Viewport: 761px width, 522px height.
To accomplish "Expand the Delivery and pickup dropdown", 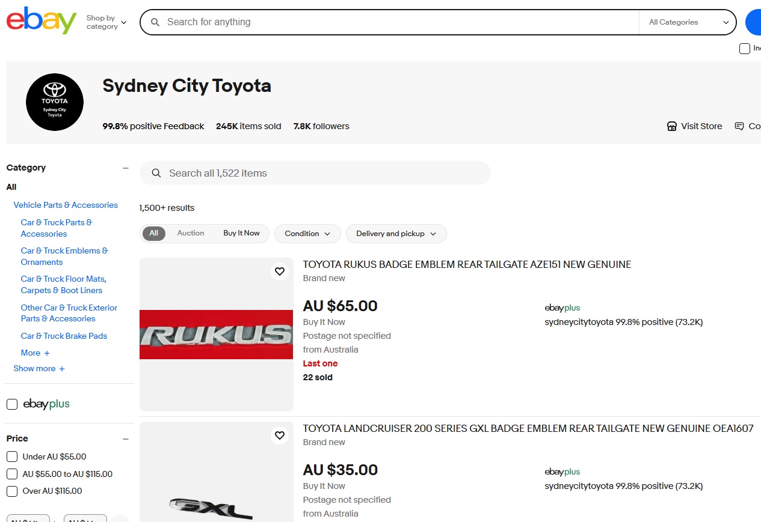I will (x=396, y=234).
